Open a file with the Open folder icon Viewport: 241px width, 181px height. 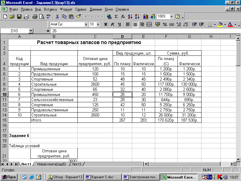tap(12, 17)
